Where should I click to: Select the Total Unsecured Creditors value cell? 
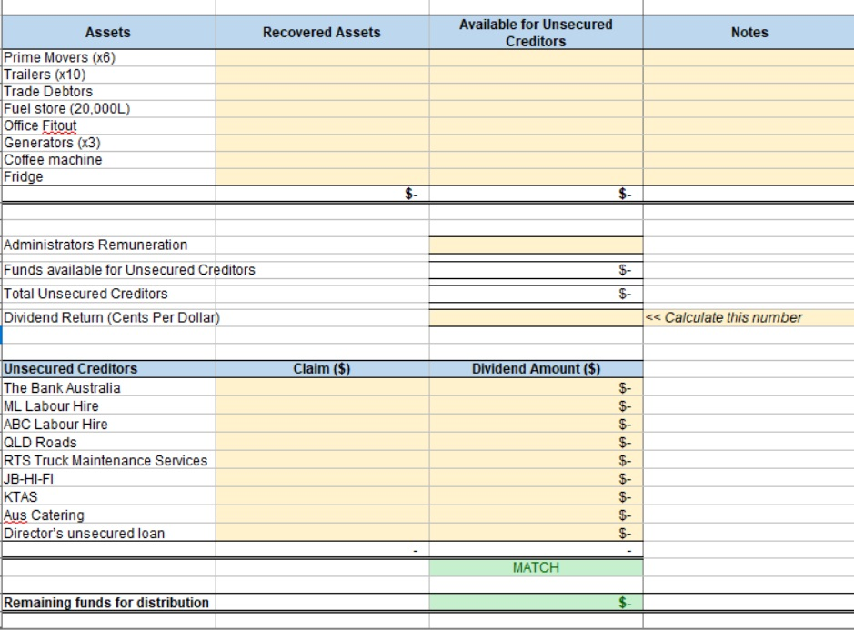(x=536, y=294)
